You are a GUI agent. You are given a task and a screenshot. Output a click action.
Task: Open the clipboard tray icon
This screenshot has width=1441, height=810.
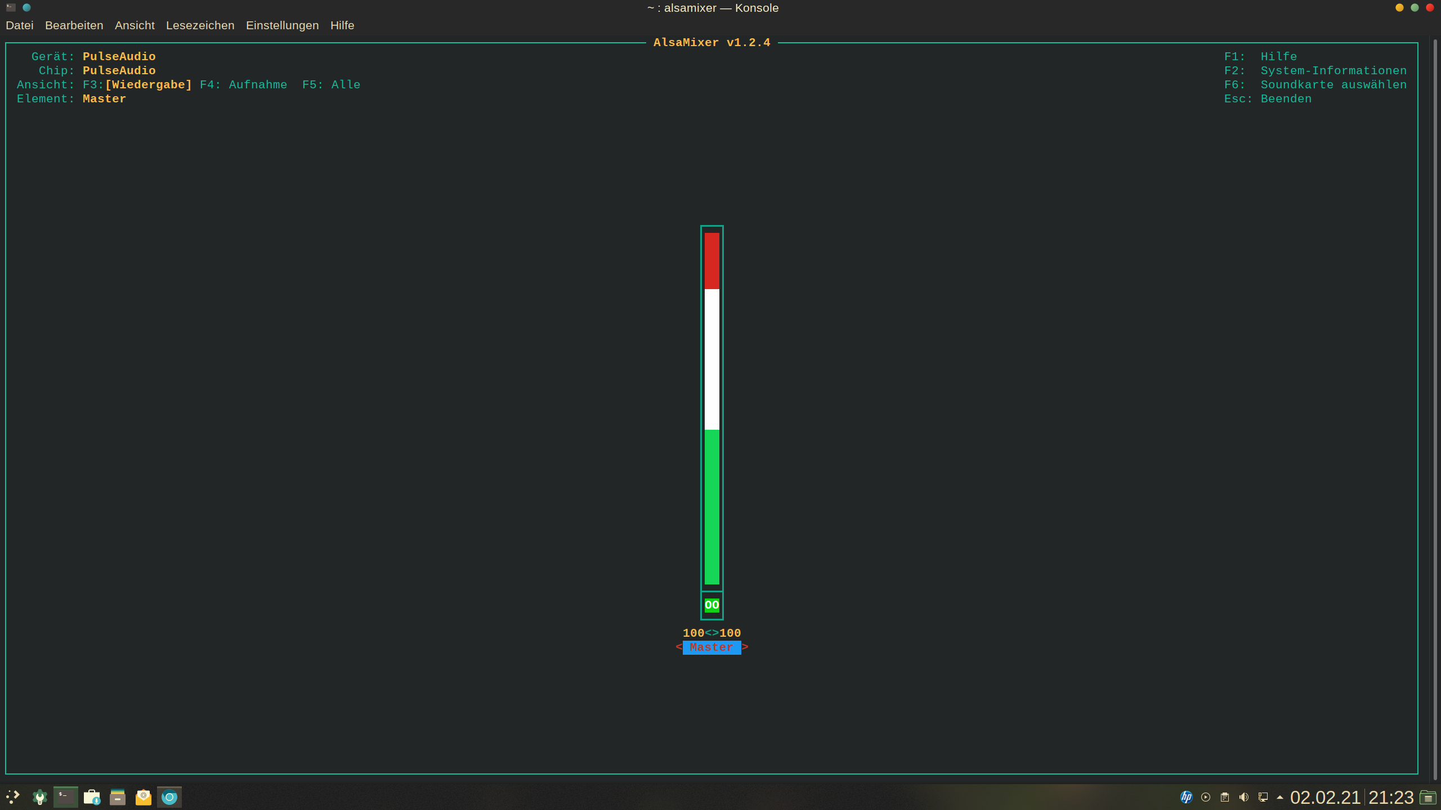(1225, 797)
